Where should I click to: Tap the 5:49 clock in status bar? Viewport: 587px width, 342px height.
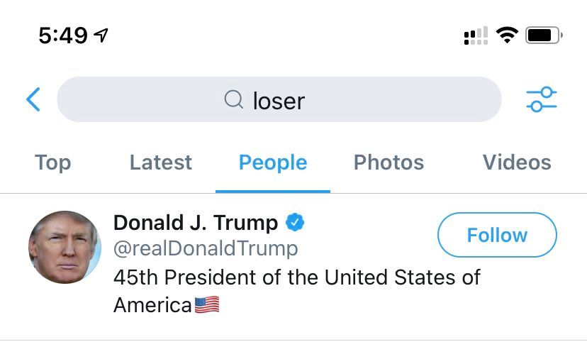coord(63,35)
